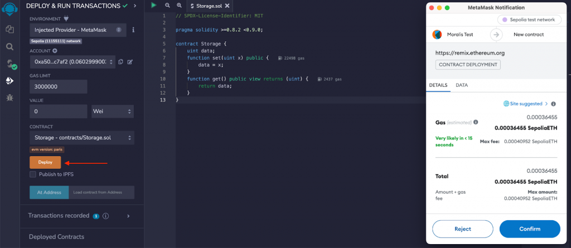The width and height of the screenshot is (571, 248).
Task: Click the GAS LIMIT input field
Action: coord(58,87)
